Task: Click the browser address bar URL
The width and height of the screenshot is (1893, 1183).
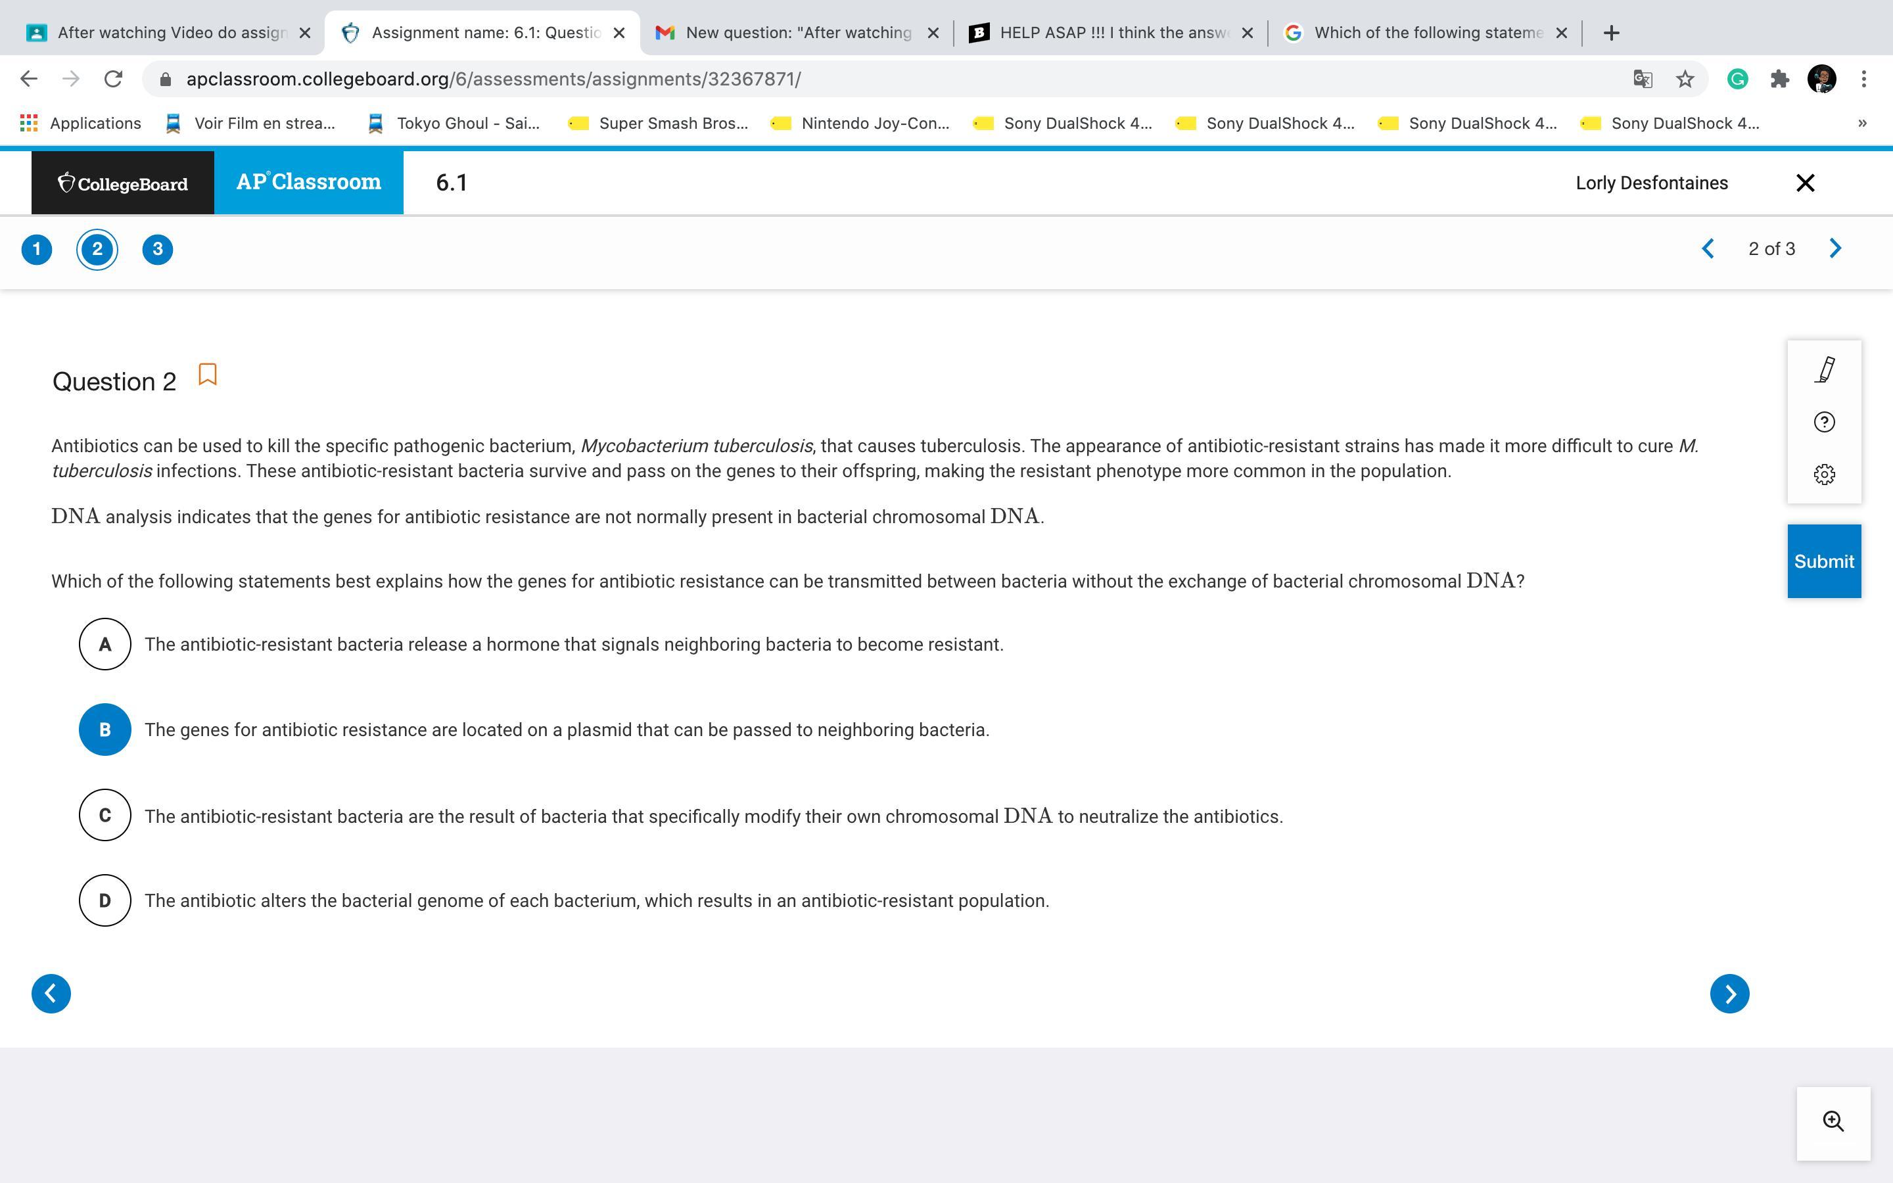Action: pyautogui.click(x=493, y=79)
